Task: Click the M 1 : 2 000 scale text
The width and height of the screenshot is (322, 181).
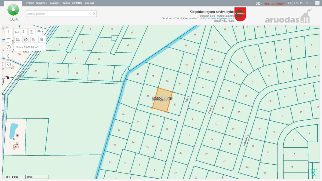Action: point(12,177)
